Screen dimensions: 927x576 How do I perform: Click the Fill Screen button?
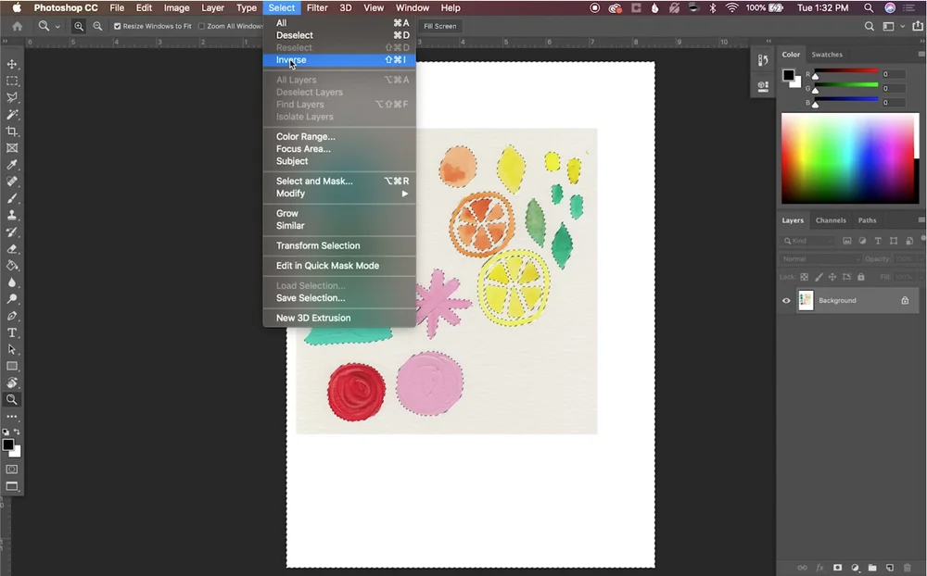tap(438, 26)
